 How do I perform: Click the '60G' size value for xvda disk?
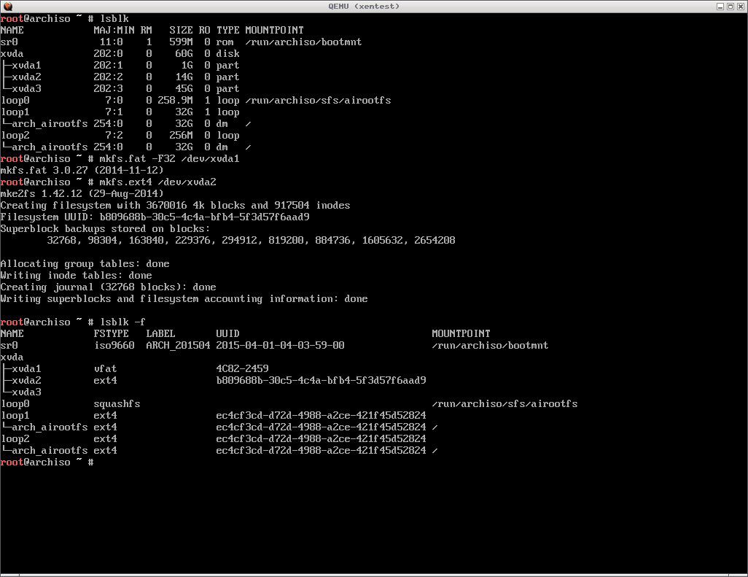184,53
